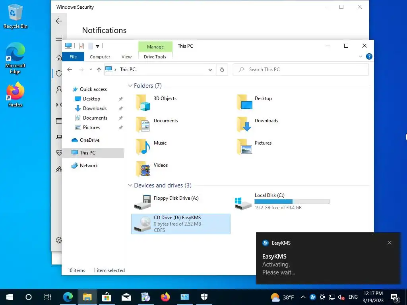Select Quick access in navigation pane
Image resolution: width=407 pixels, height=305 pixels.
[x=90, y=89]
